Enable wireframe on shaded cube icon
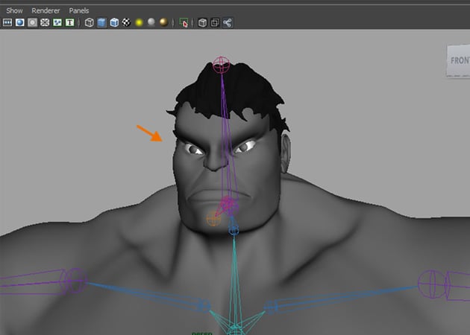Screen dimensions: 470x335 [x=114, y=22]
